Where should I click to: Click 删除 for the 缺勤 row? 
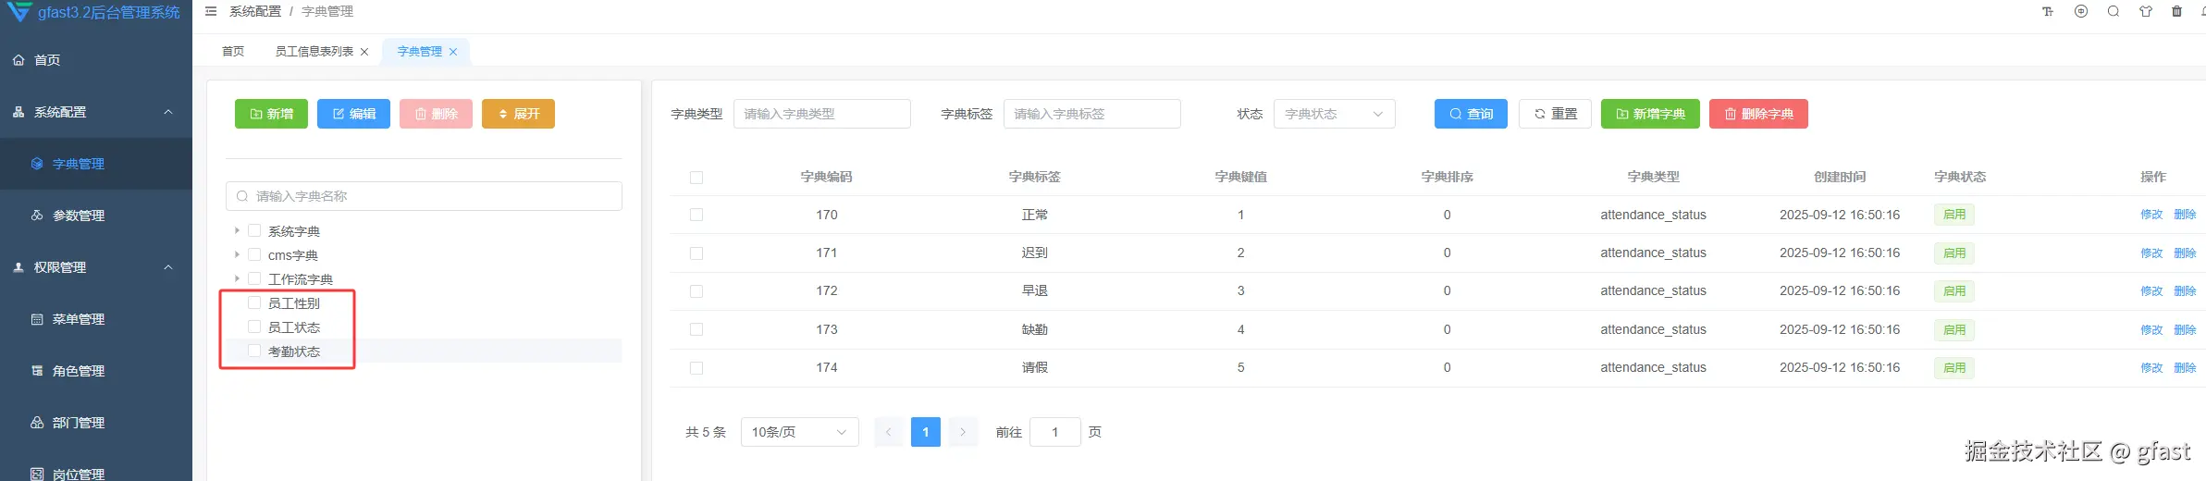click(2185, 330)
